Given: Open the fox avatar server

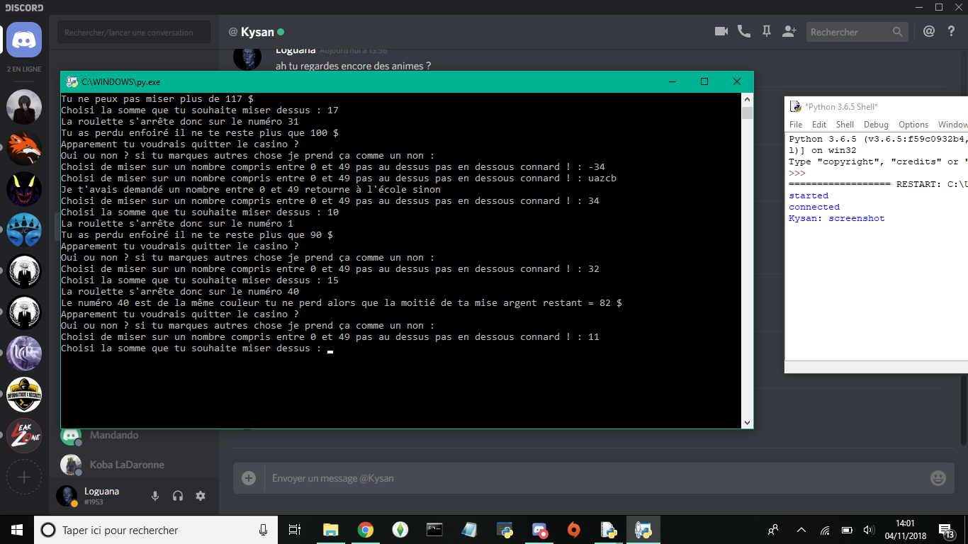Looking at the screenshot, I should (24, 149).
